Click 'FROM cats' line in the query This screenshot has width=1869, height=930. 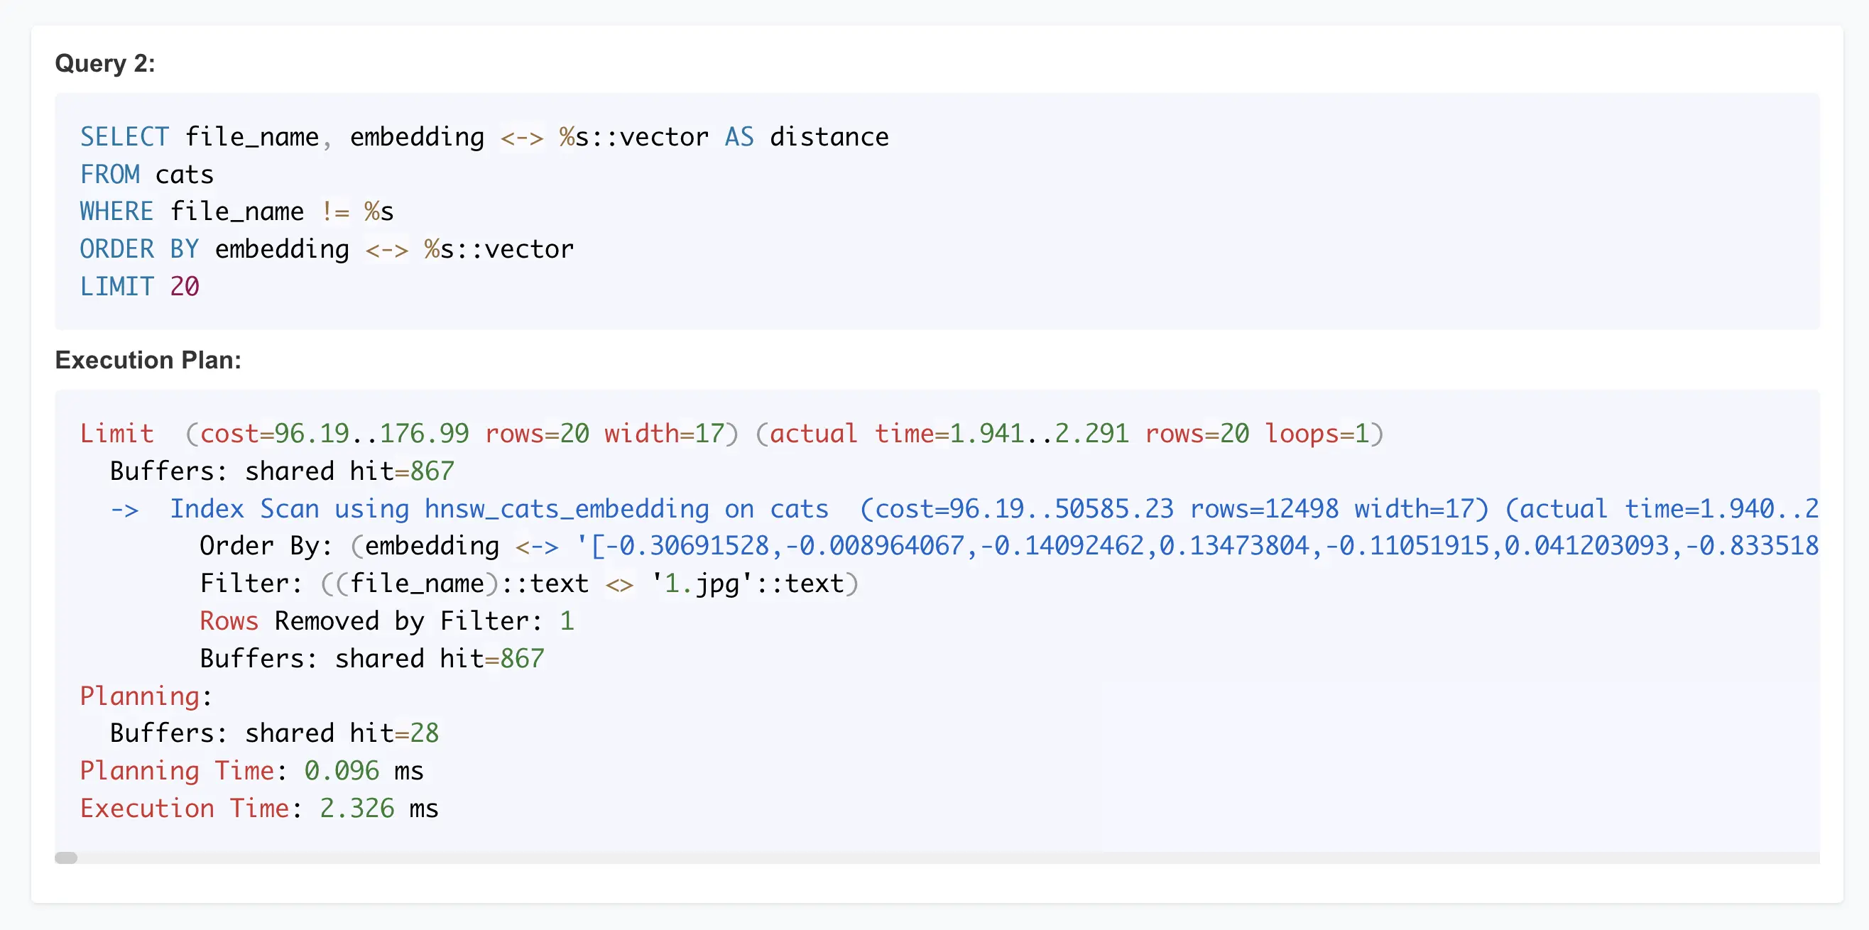pyautogui.click(x=146, y=174)
